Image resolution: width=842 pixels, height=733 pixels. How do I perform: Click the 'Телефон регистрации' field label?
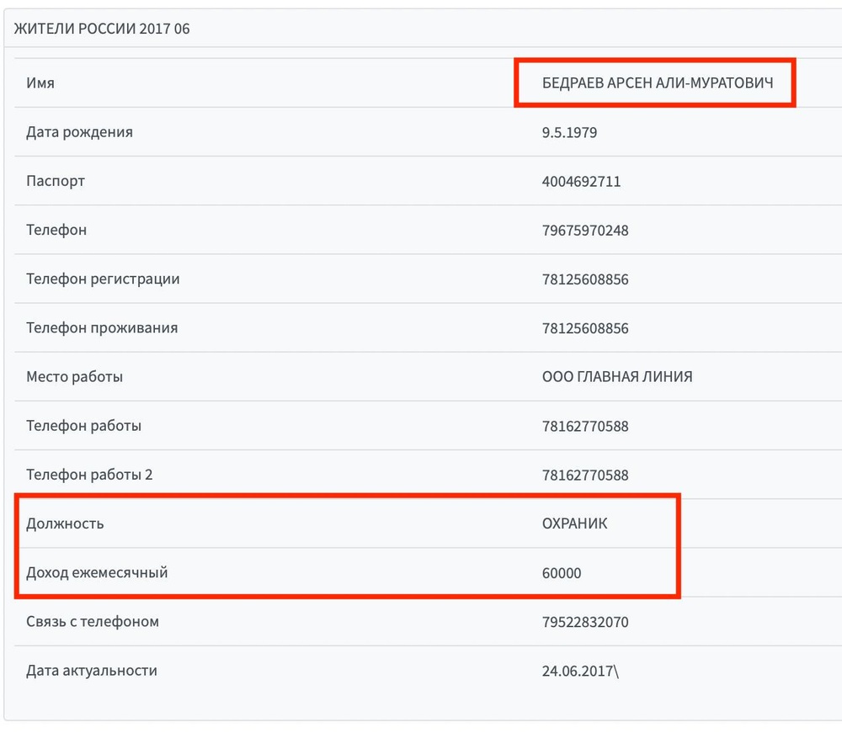click(103, 279)
